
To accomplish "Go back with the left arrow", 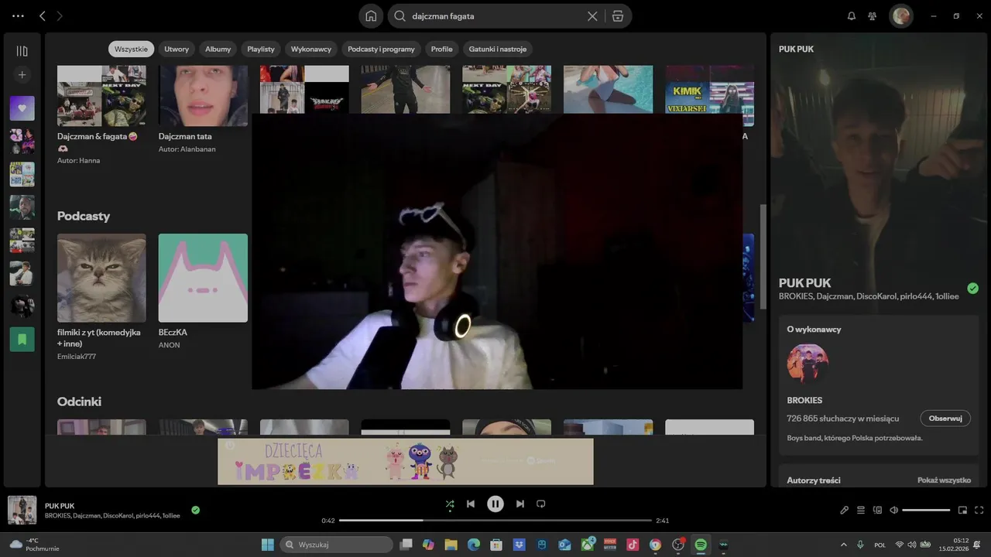I will point(43,15).
